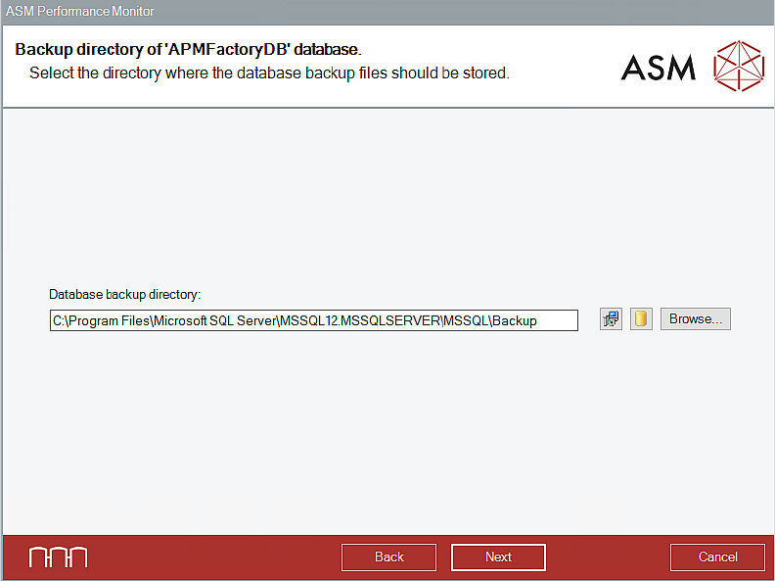Open the Browse... directory dialog
The height and width of the screenshot is (581, 775).
(x=696, y=319)
